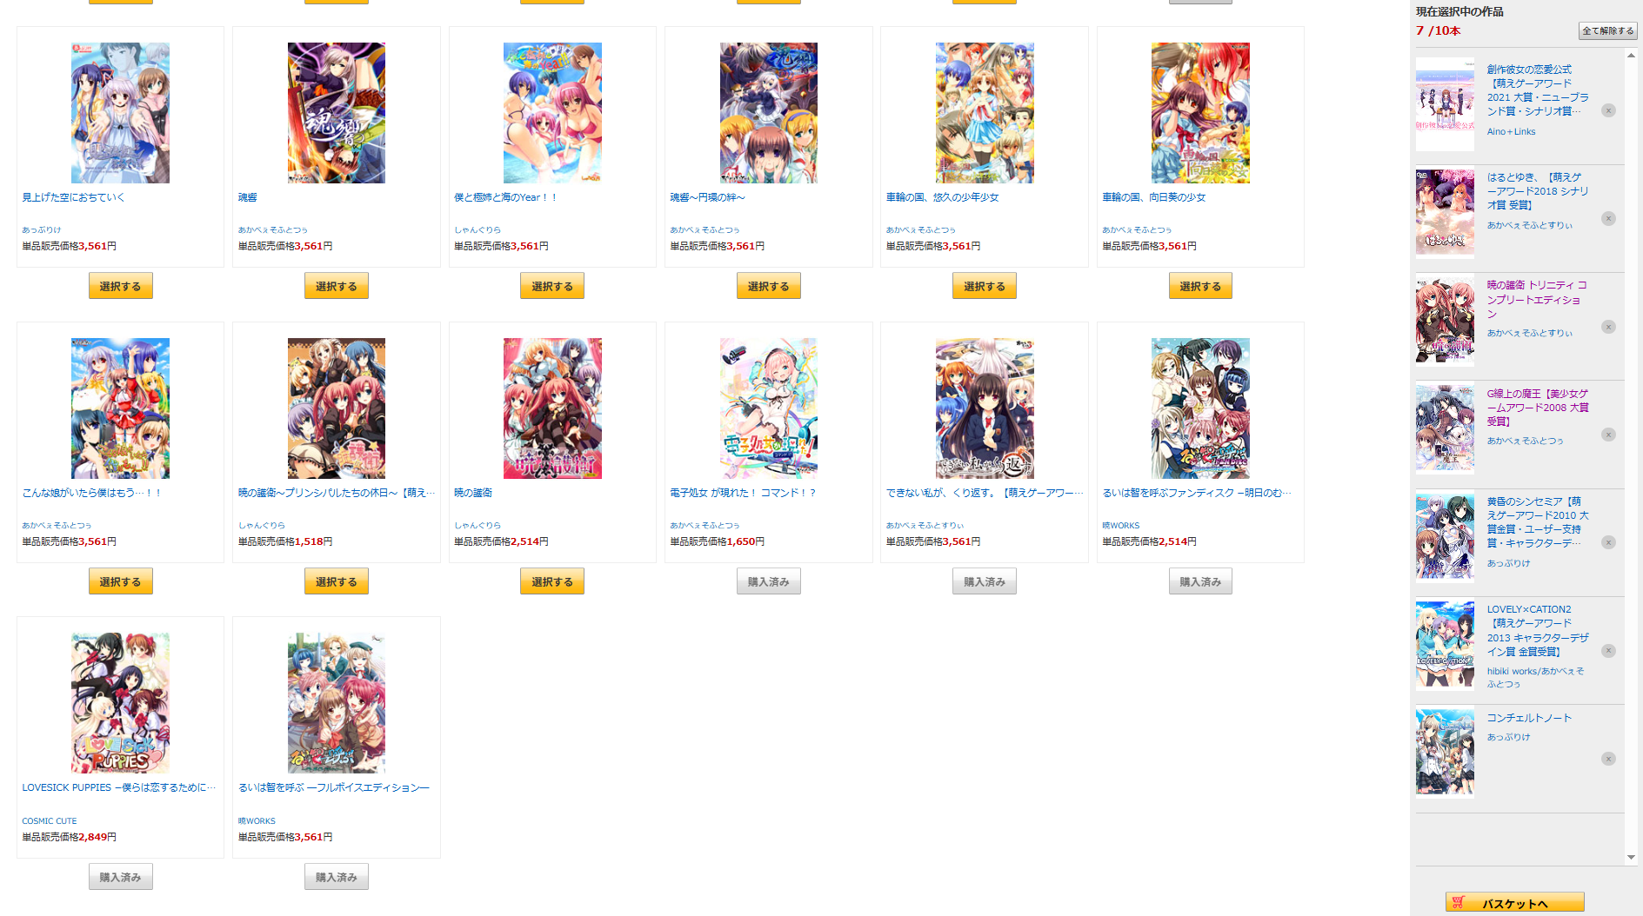The height and width of the screenshot is (916, 1643).
Task: Remove 創作彼女の恋愛公式 from selected list
Action: [x=1608, y=110]
